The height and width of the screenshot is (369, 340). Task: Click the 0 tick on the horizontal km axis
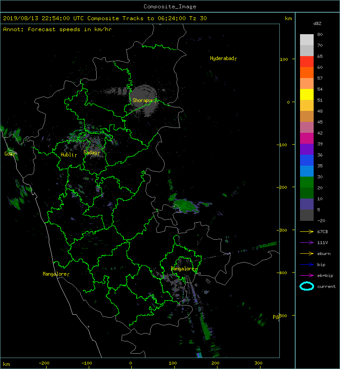[131, 363]
